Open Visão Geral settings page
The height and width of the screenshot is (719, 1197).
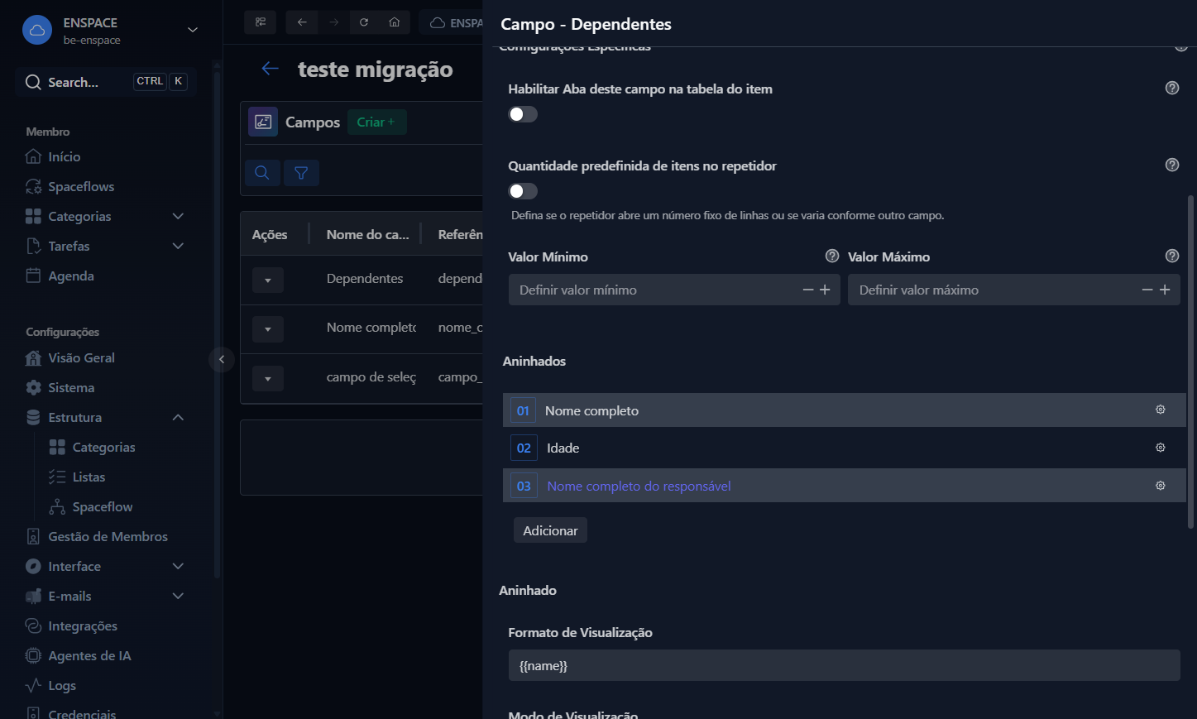point(70,357)
